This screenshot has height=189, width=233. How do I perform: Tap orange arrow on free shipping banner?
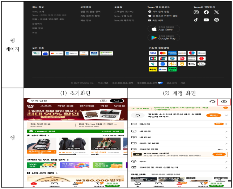(x=225, y=108)
